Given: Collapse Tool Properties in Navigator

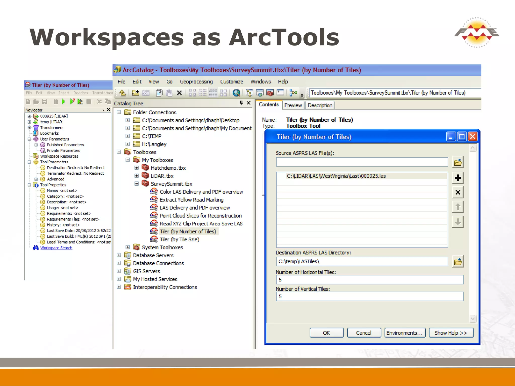Looking at the screenshot, I should pos(29,185).
